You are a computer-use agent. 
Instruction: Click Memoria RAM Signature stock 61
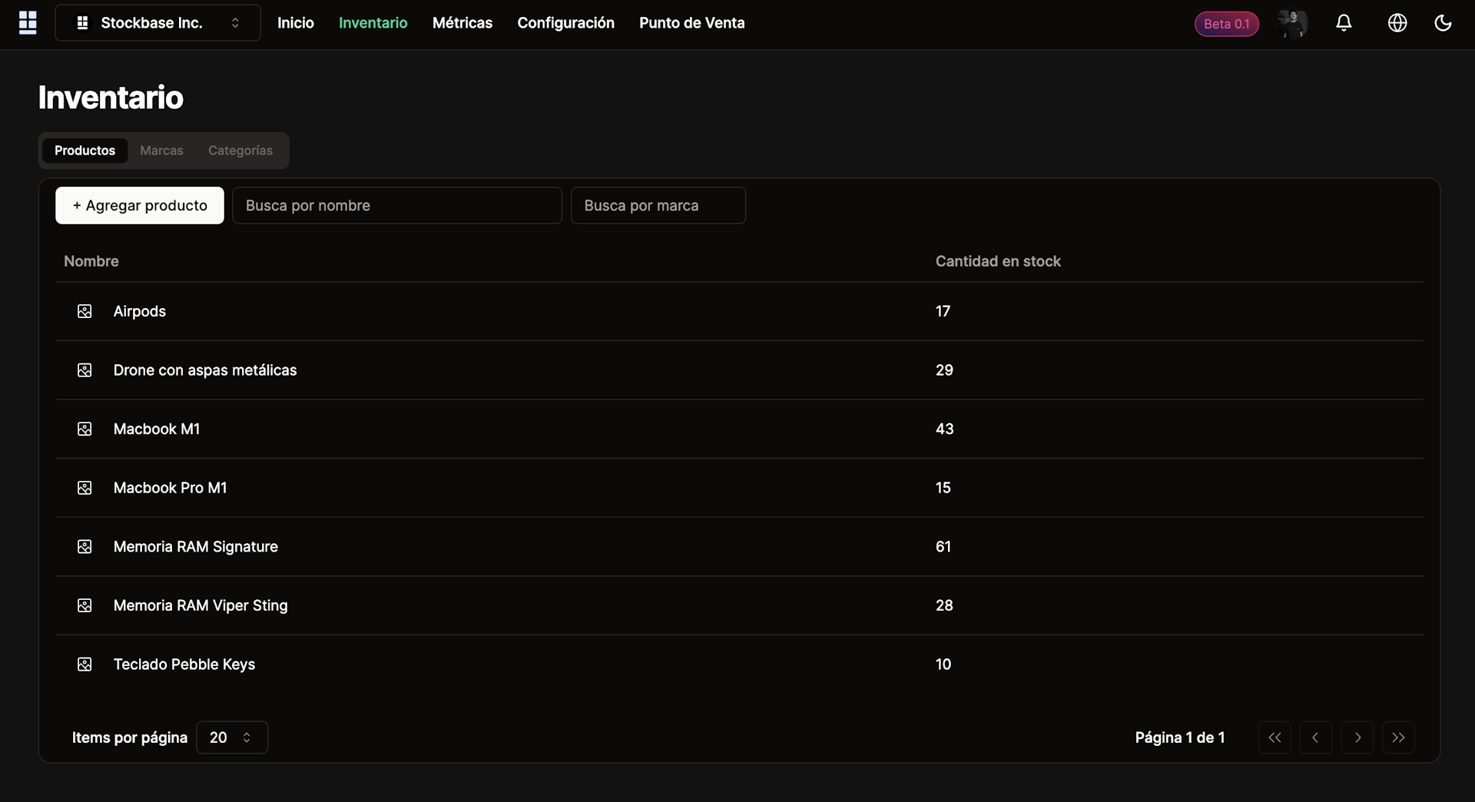pos(943,547)
